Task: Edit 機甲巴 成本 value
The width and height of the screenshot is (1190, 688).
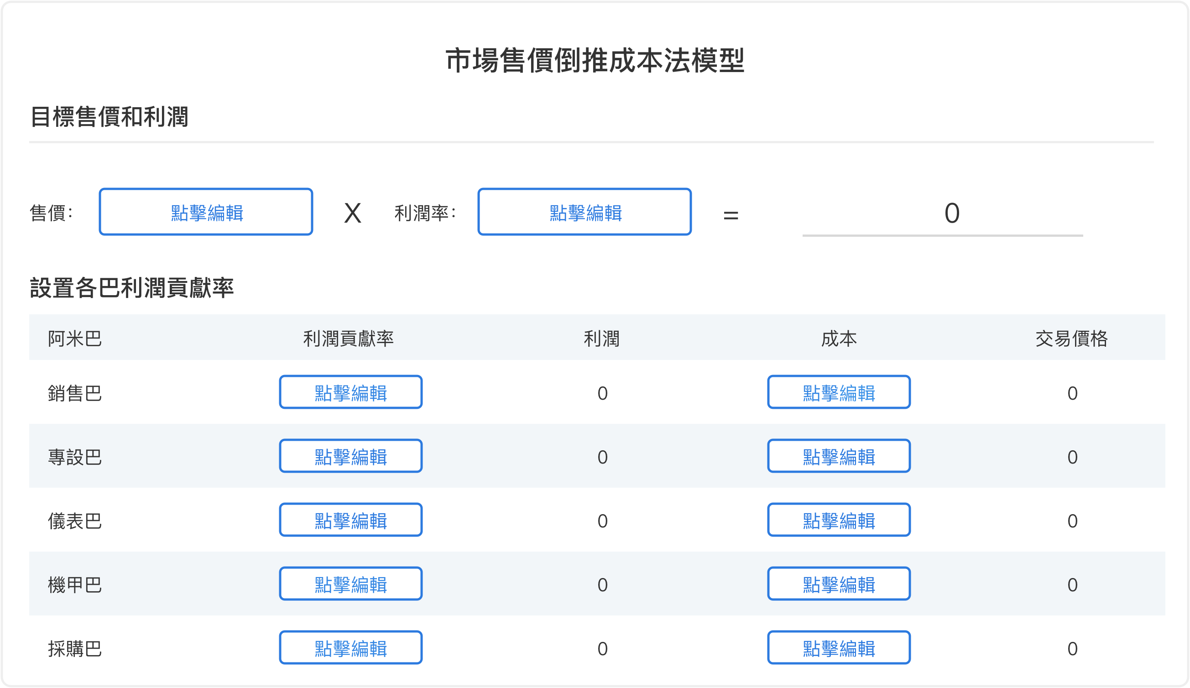Action: [x=839, y=584]
